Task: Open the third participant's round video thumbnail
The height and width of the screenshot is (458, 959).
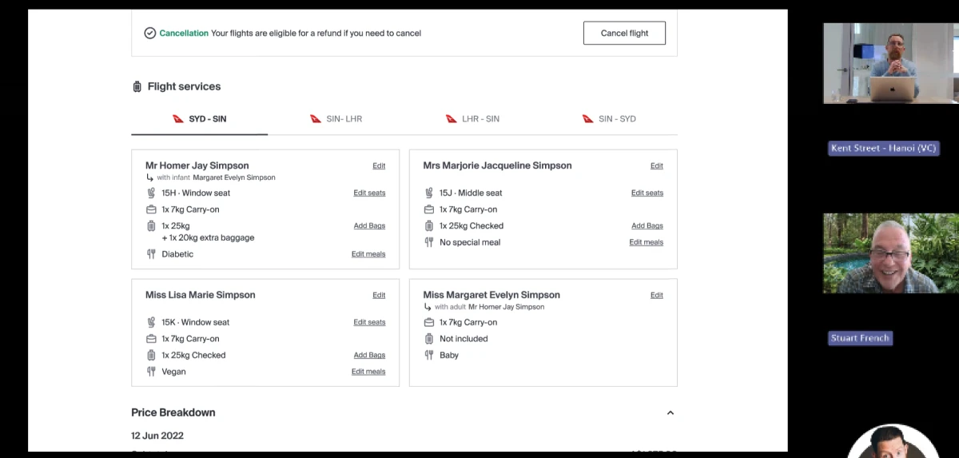Action: [x=891, y=441]
